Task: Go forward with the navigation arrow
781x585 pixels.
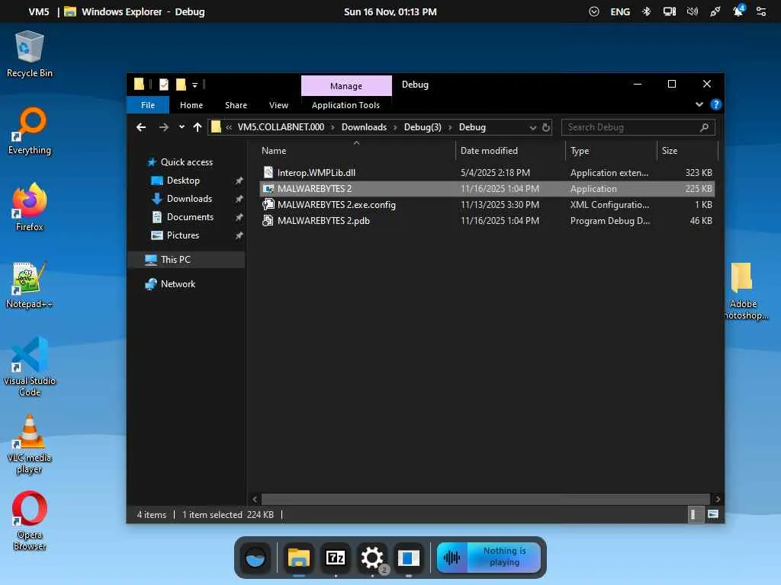Action: pyautogui.click(x=163, y=127)
